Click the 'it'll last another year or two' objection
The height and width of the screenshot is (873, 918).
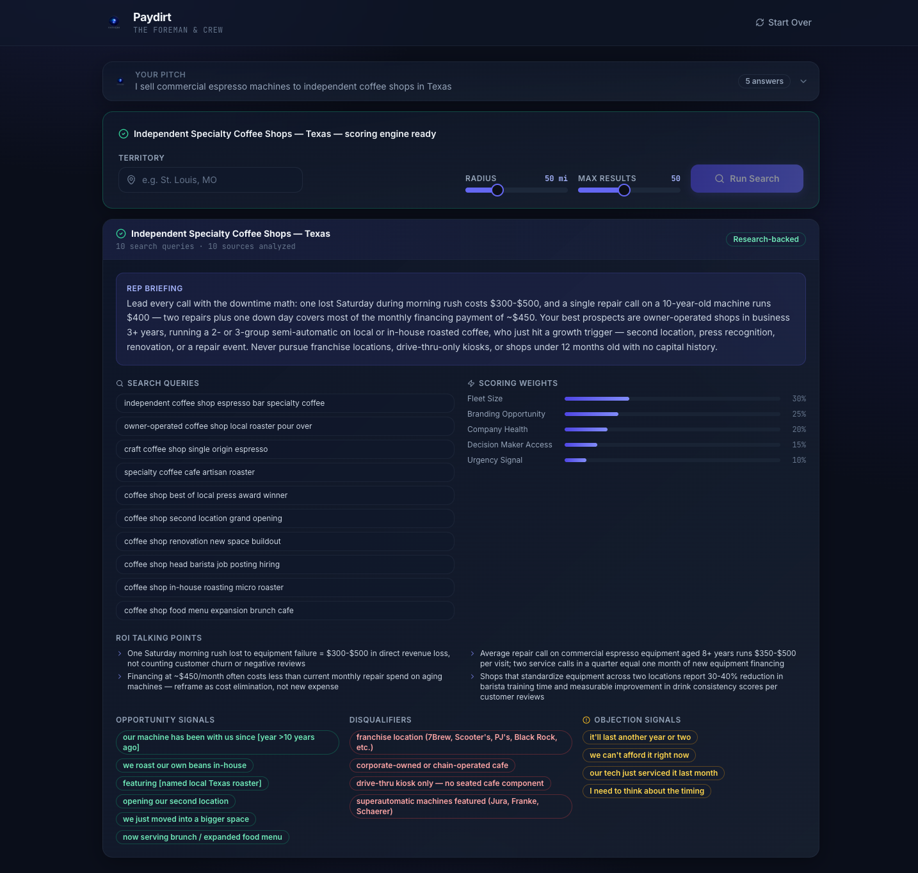pyautogui.click(x=640, y=737)
